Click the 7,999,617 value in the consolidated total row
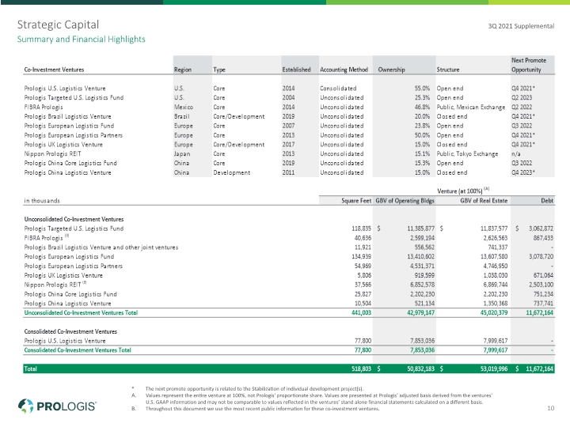570x427 pixels. coord(496,350)
